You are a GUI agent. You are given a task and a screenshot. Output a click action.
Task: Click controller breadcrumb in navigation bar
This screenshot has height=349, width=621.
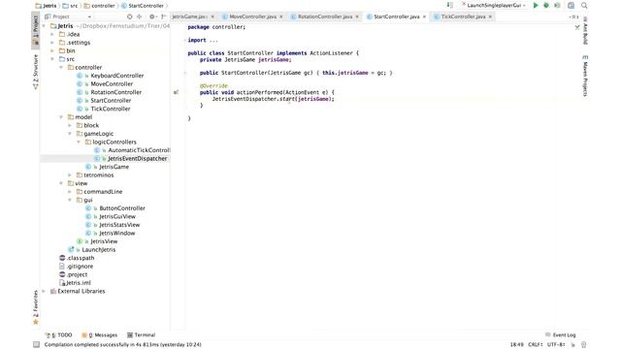pos(99,6)
